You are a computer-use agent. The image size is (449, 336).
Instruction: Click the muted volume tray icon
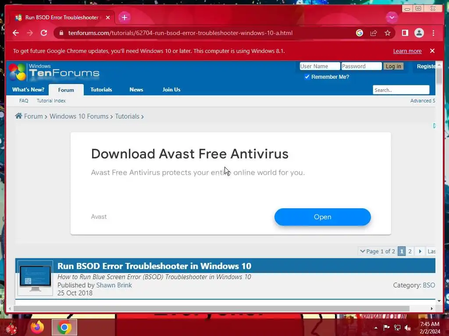pyautogui.click(x=408, y=328)
